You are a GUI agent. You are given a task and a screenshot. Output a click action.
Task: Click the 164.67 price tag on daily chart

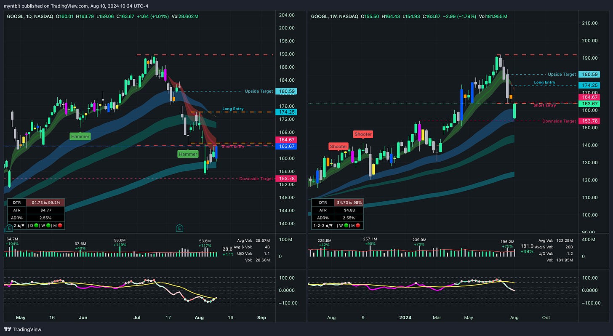285,140
